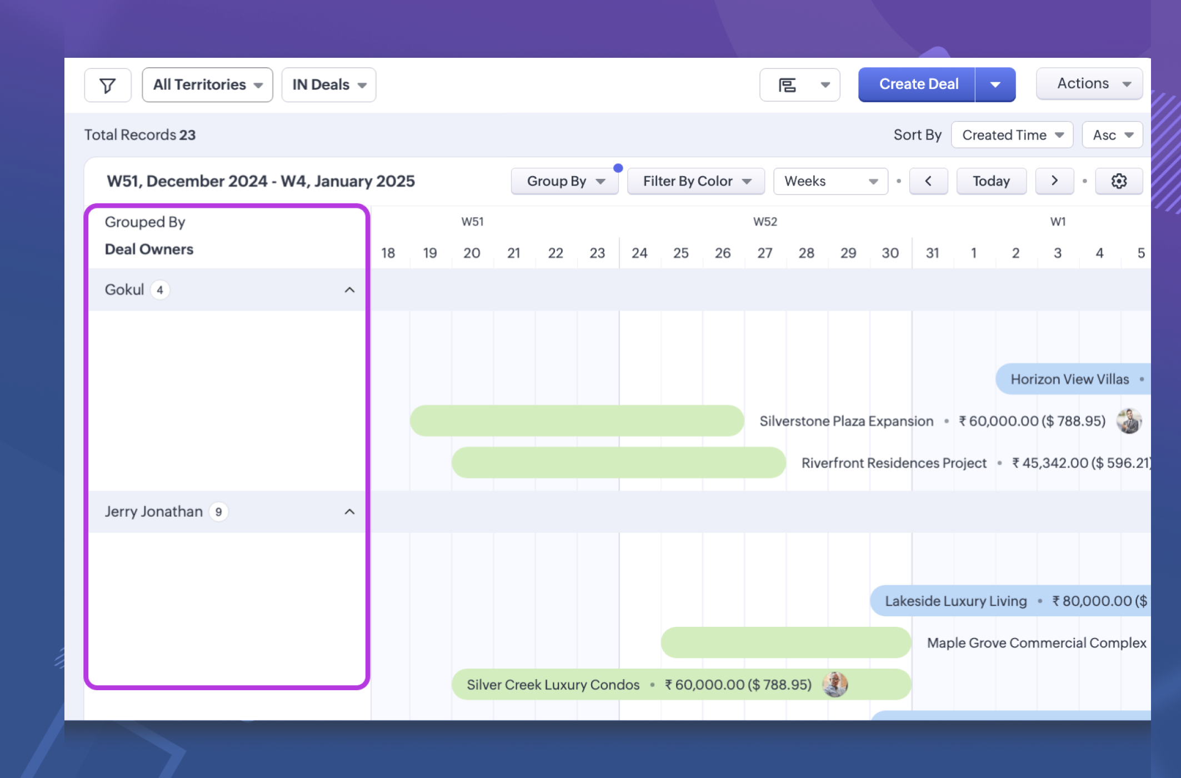Go to next period with right arrow
Screen dimensions: 1181x778
(x=1054, y=181)
